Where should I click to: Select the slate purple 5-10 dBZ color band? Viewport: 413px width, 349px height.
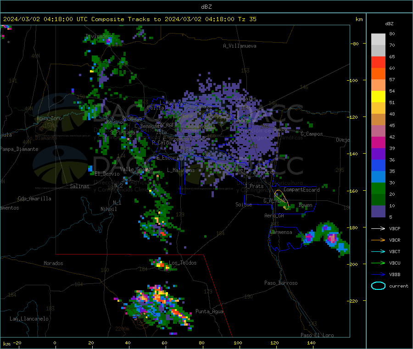click(x=378, y=211)
